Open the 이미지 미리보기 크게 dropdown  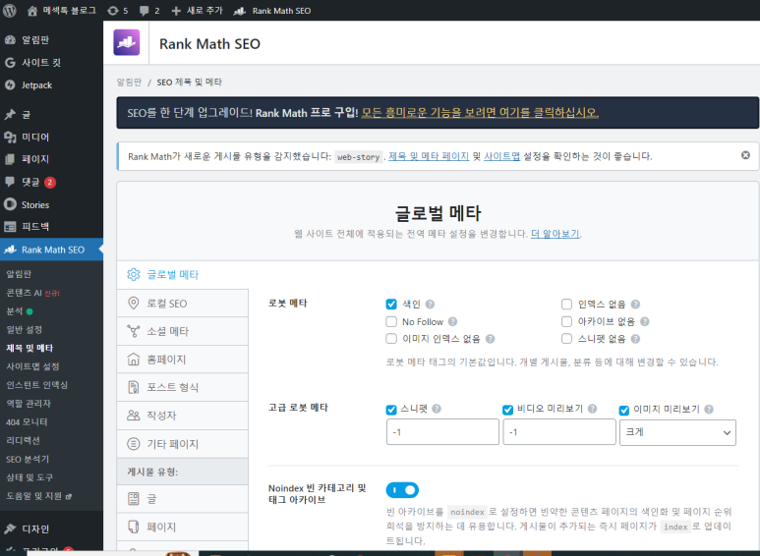point(677,432)
